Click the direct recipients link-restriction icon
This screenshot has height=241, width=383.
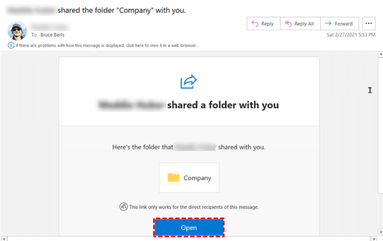(123, 206)
